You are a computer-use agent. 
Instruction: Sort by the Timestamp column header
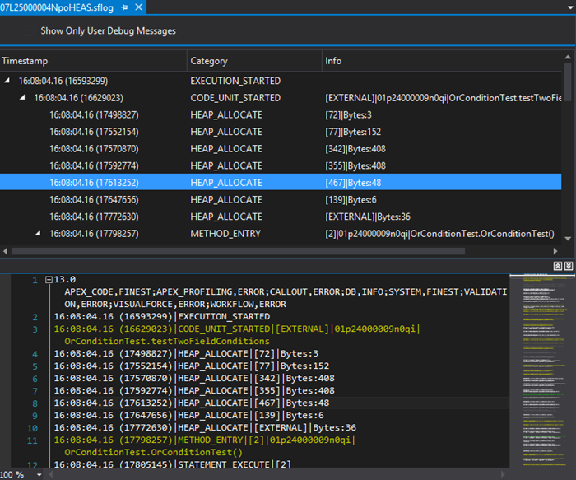click(x=93, y=61)
